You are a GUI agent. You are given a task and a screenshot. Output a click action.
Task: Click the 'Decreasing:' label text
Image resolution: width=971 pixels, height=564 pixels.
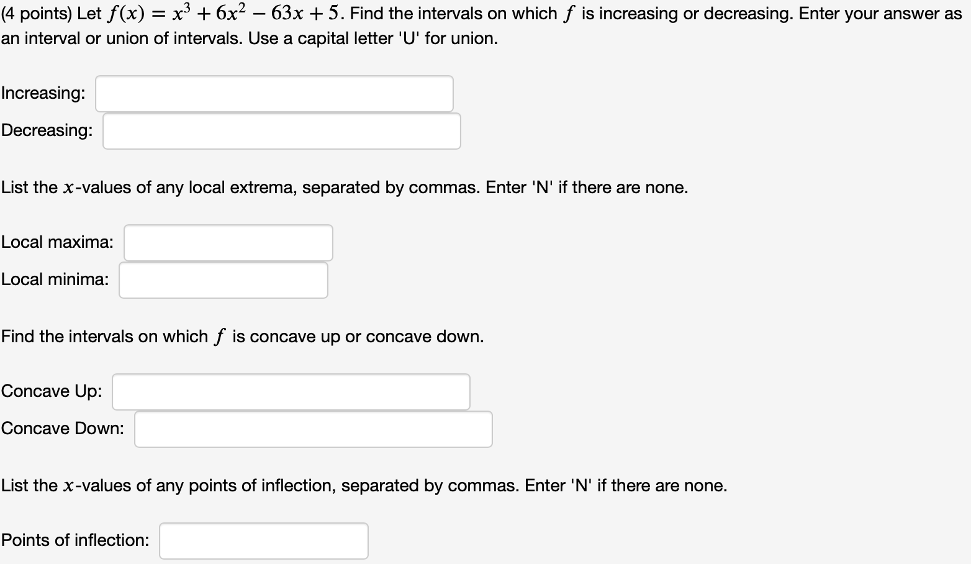click(47, 130)
